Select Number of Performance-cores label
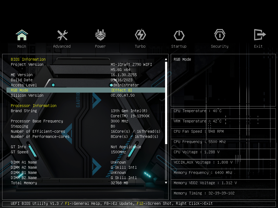The width and height of the screenshot is (278, 208). click(40, 136)
